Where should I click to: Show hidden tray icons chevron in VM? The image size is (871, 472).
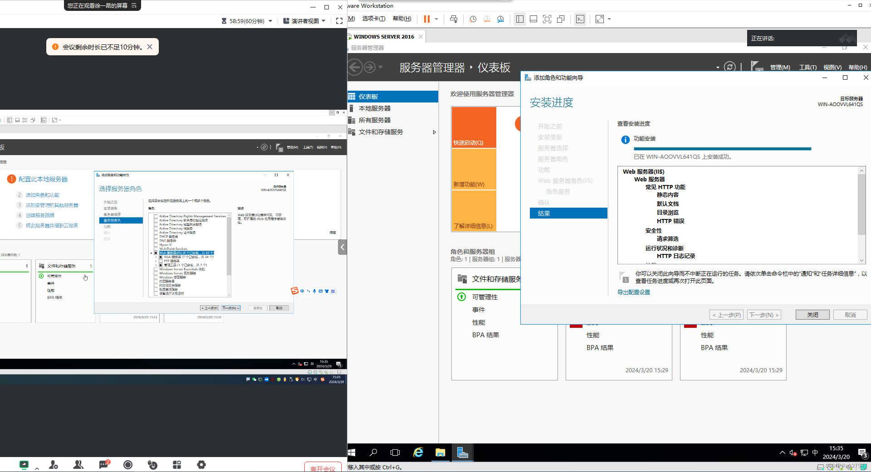click(783, 453)
